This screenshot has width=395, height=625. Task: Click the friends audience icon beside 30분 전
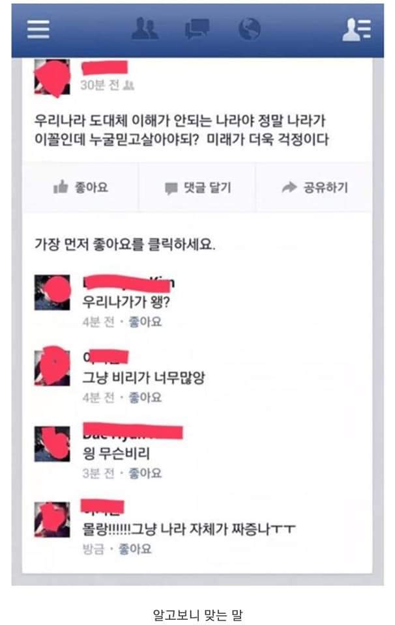(128, 85)
